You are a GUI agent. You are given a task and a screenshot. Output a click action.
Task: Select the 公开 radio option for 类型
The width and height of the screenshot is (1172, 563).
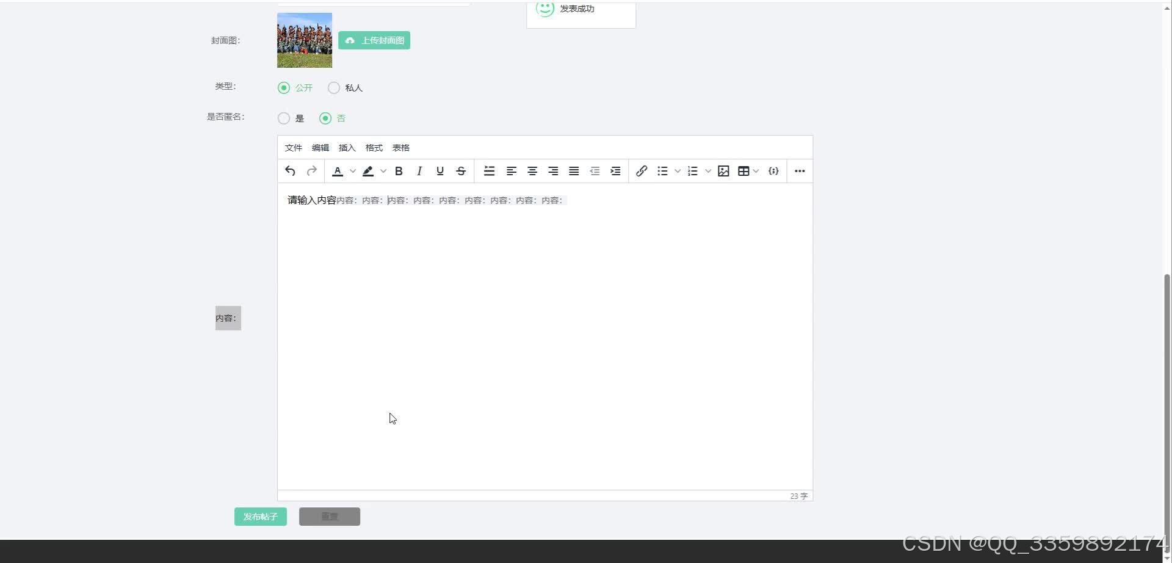(283, 87)
